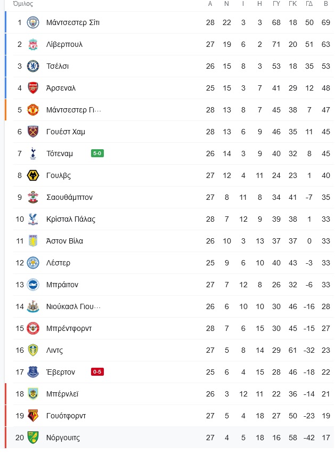This screenshot has width=335, height=453.
Task: Click Κρίσταλ Πάλας team name
Action: [71, 219]
